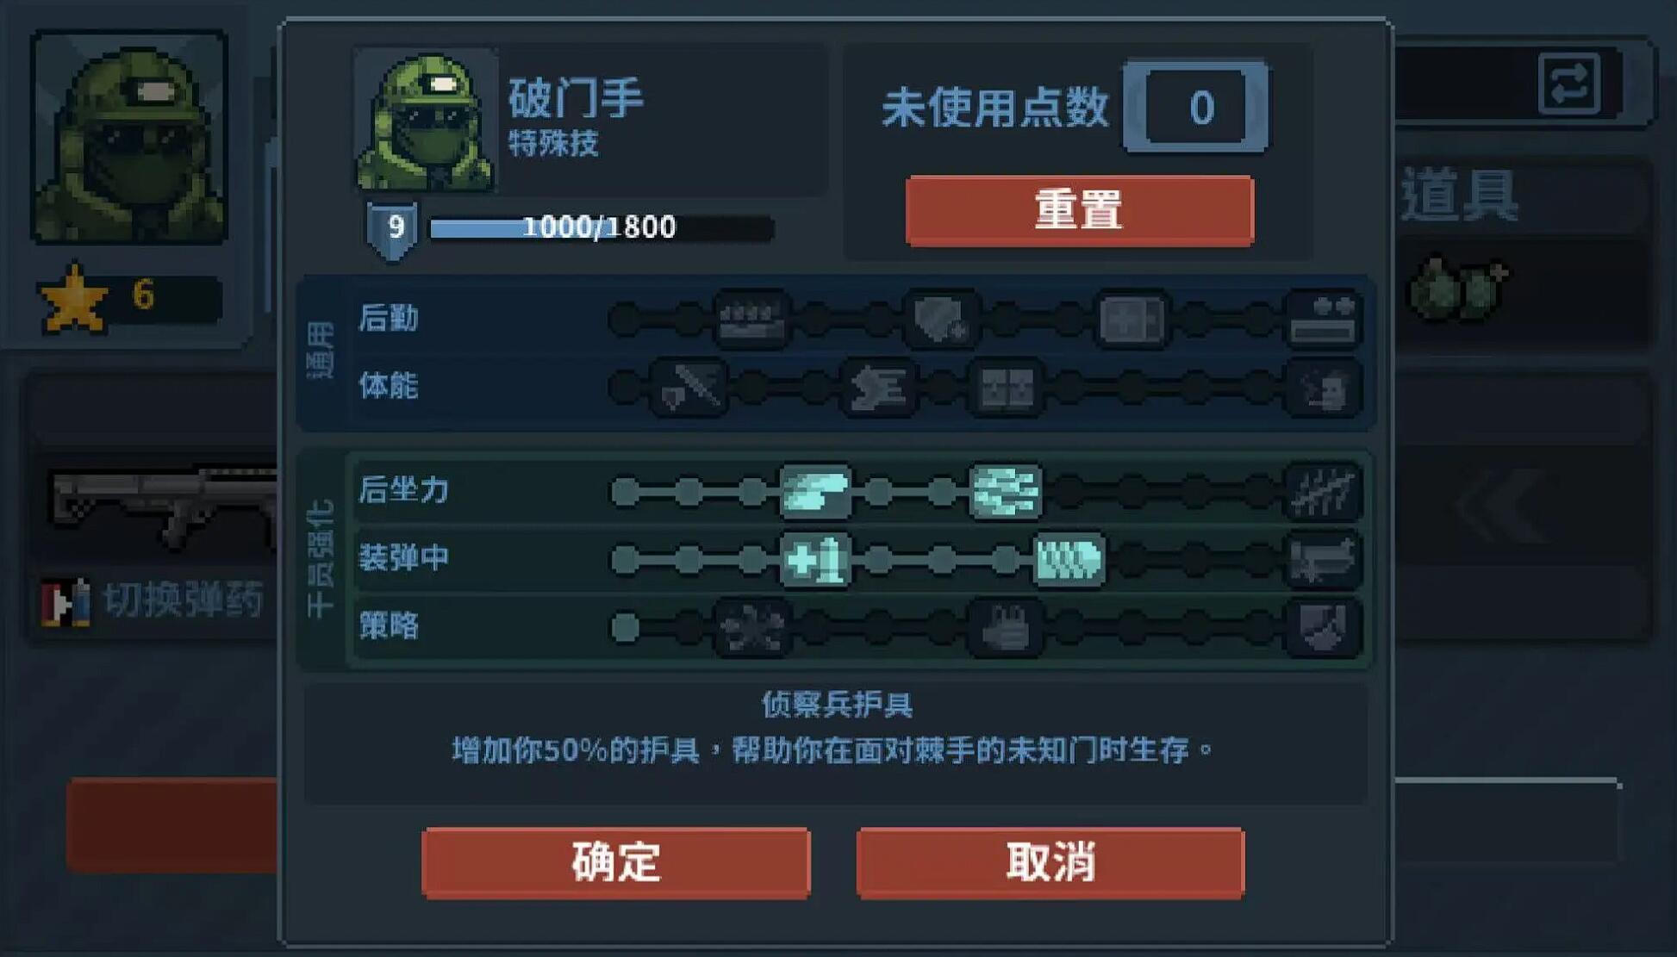Image resolution: width=1677 pixels, height=957 pixels.
Task: Confirm with the 确定 button
Action: point(616,863)
